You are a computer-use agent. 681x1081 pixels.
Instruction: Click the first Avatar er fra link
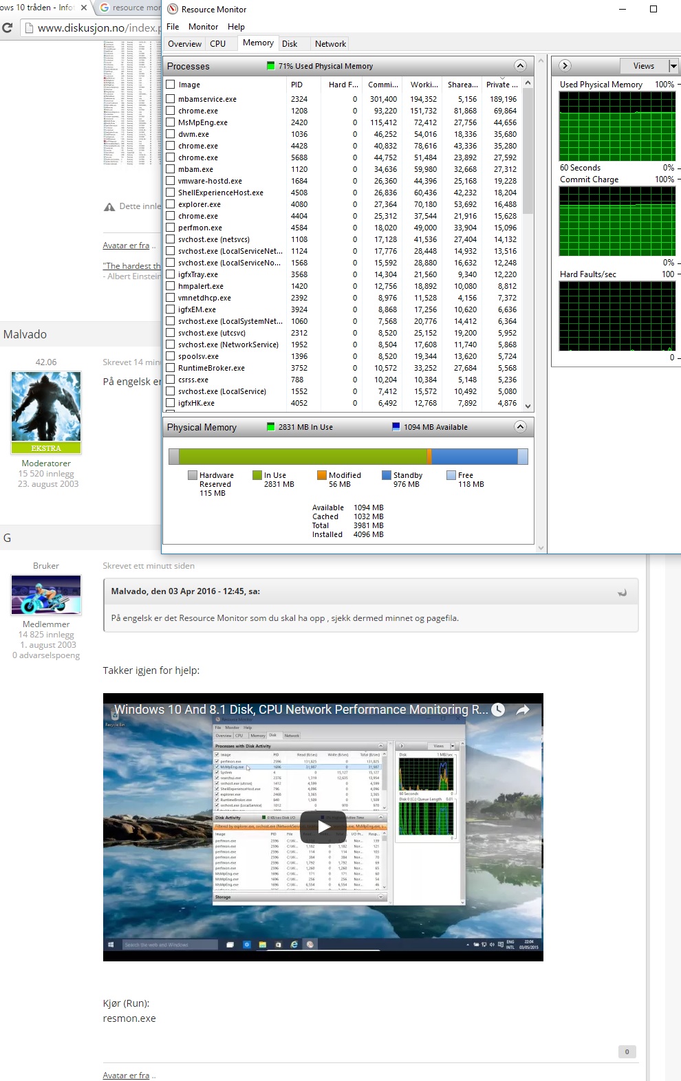126,245
